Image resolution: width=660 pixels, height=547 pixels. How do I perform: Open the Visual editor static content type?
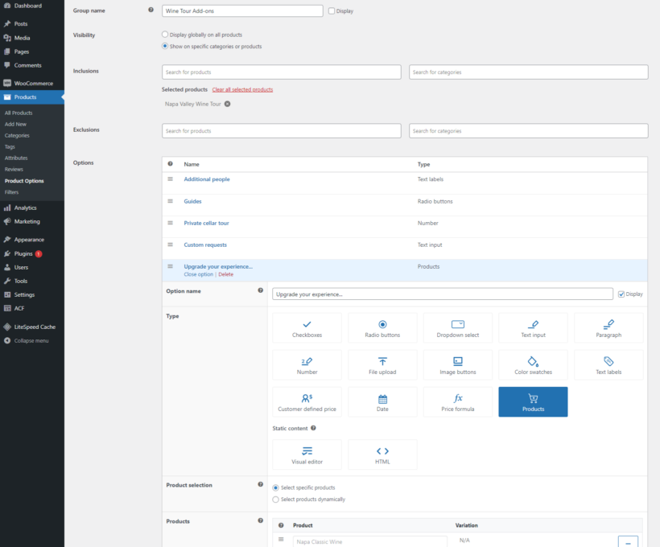click(x=307, y=454)
